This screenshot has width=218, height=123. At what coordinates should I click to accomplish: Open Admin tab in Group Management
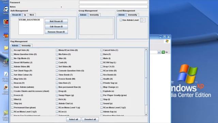pyautogui.click(x=83, y=15)
